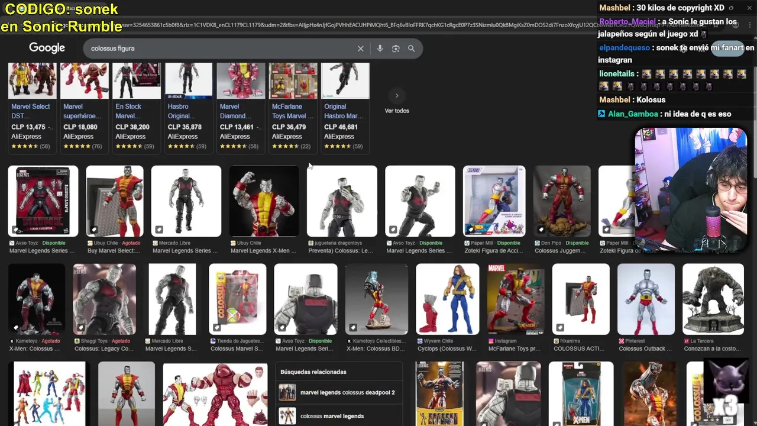Click the Búsquedas relacionadas heading

click(x=313, y=372)
